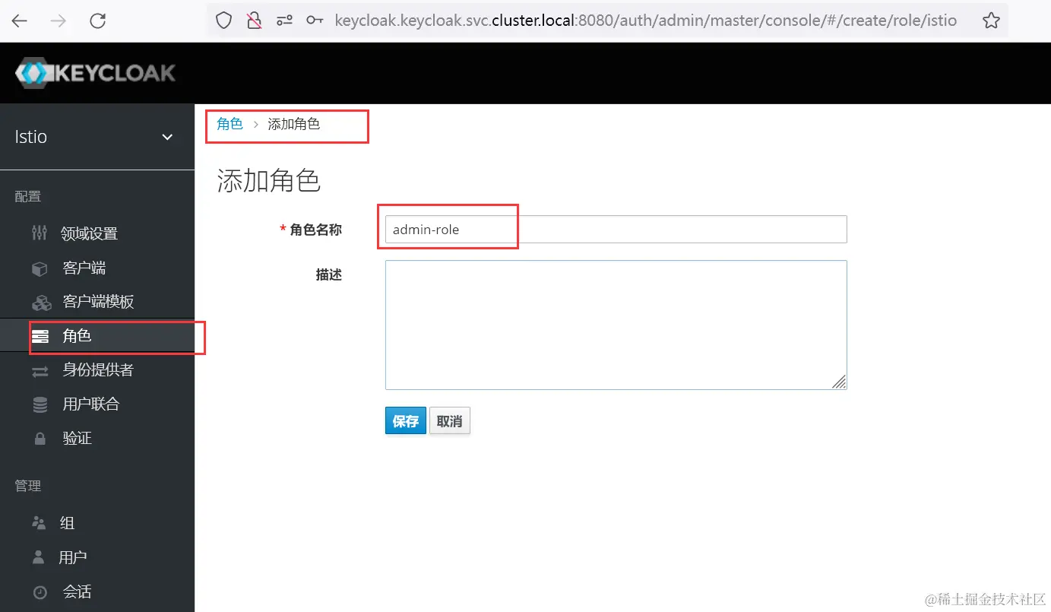1051x612 pixels.
Task: Open 客户端模板 menu item
Action: 98,302
